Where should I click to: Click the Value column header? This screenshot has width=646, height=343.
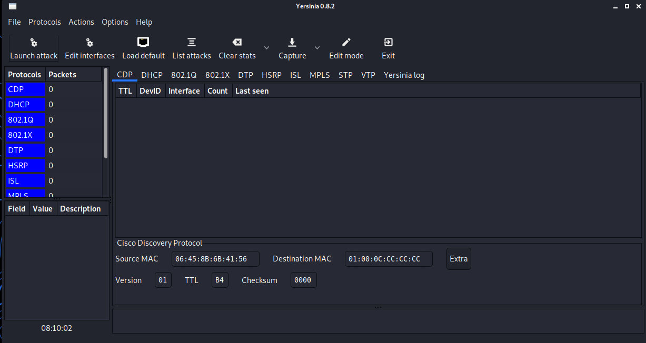pyautogui.click(x=43, y=209)
